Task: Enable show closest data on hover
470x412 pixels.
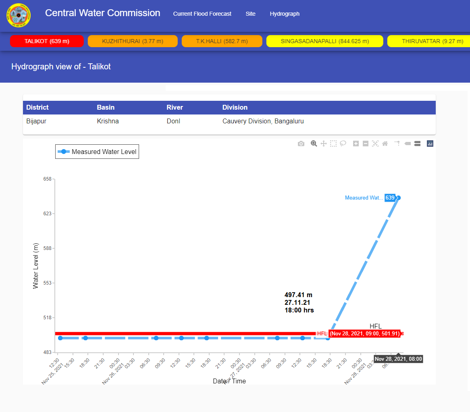Action: coord(408,144)
